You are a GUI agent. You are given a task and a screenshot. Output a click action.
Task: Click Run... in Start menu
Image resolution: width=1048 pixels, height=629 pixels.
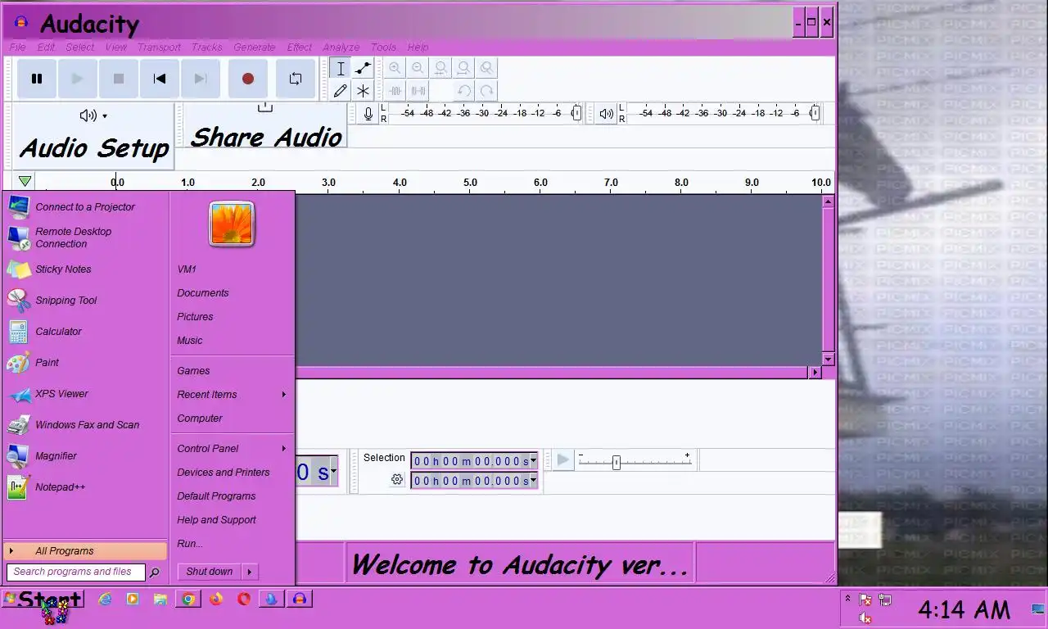[x=190, y=544]
